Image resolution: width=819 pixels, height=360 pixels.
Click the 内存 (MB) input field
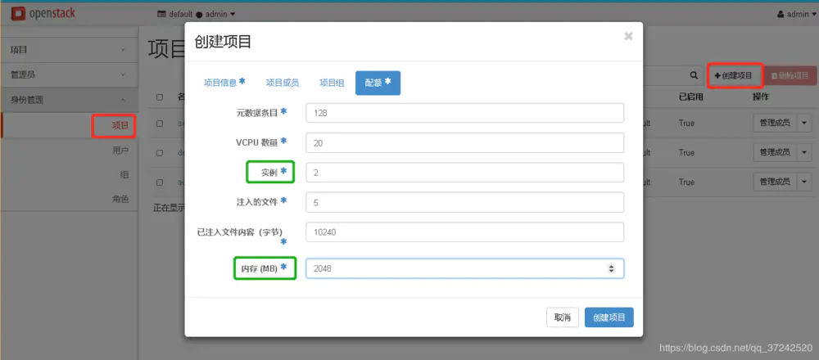click(465, 268)
